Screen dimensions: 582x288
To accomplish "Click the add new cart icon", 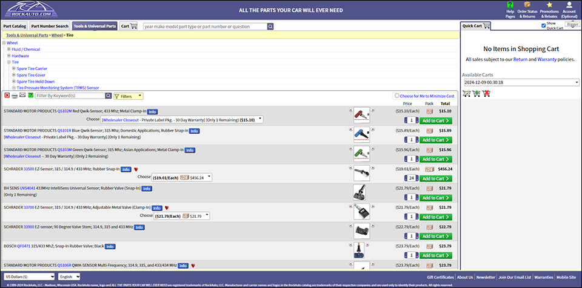I will pyautogui.click(x=477, y=93).
